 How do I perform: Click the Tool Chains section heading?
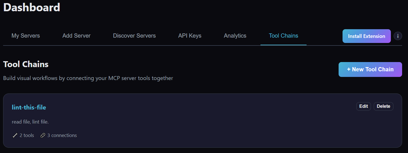[x=26, y=64]
